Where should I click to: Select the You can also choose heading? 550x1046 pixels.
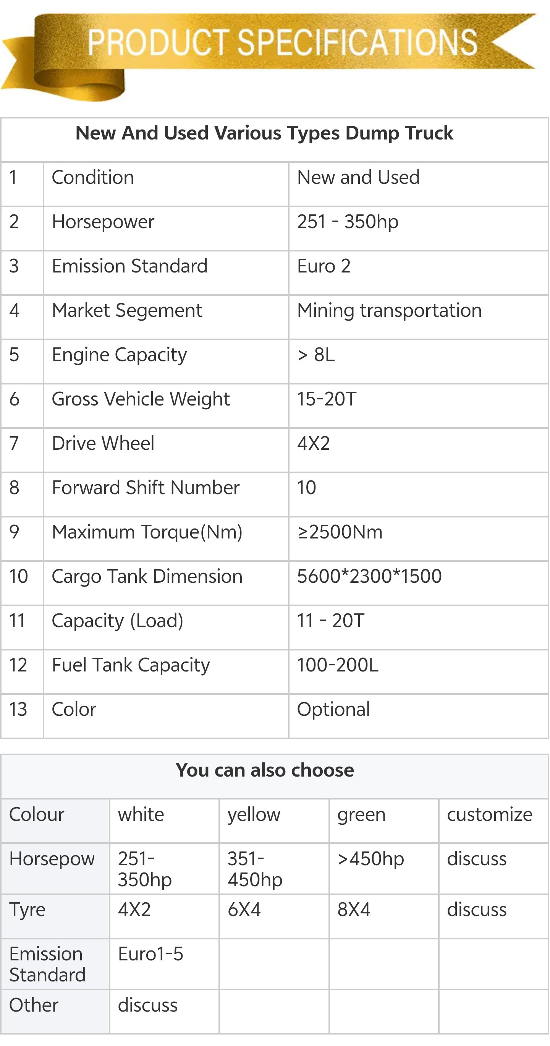(x=265, y=770)
